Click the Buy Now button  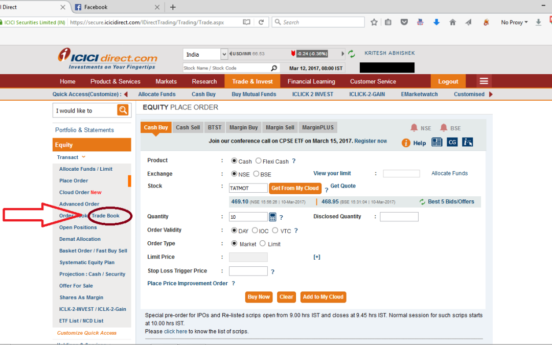coord(259,297)
